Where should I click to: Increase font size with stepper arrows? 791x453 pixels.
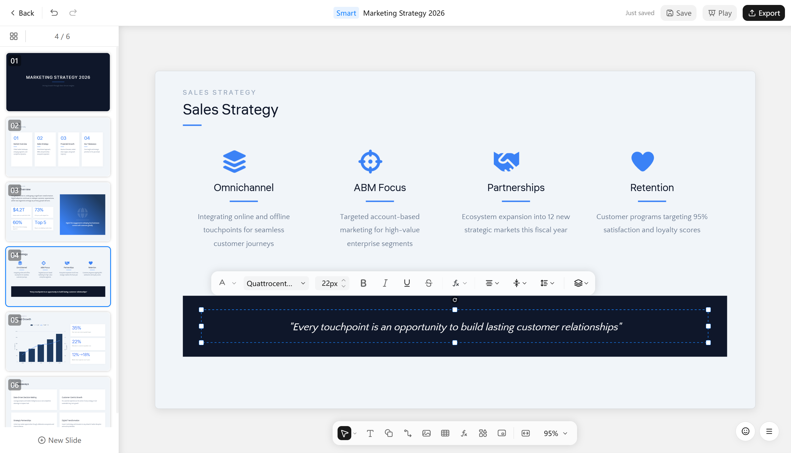point(344,280)
